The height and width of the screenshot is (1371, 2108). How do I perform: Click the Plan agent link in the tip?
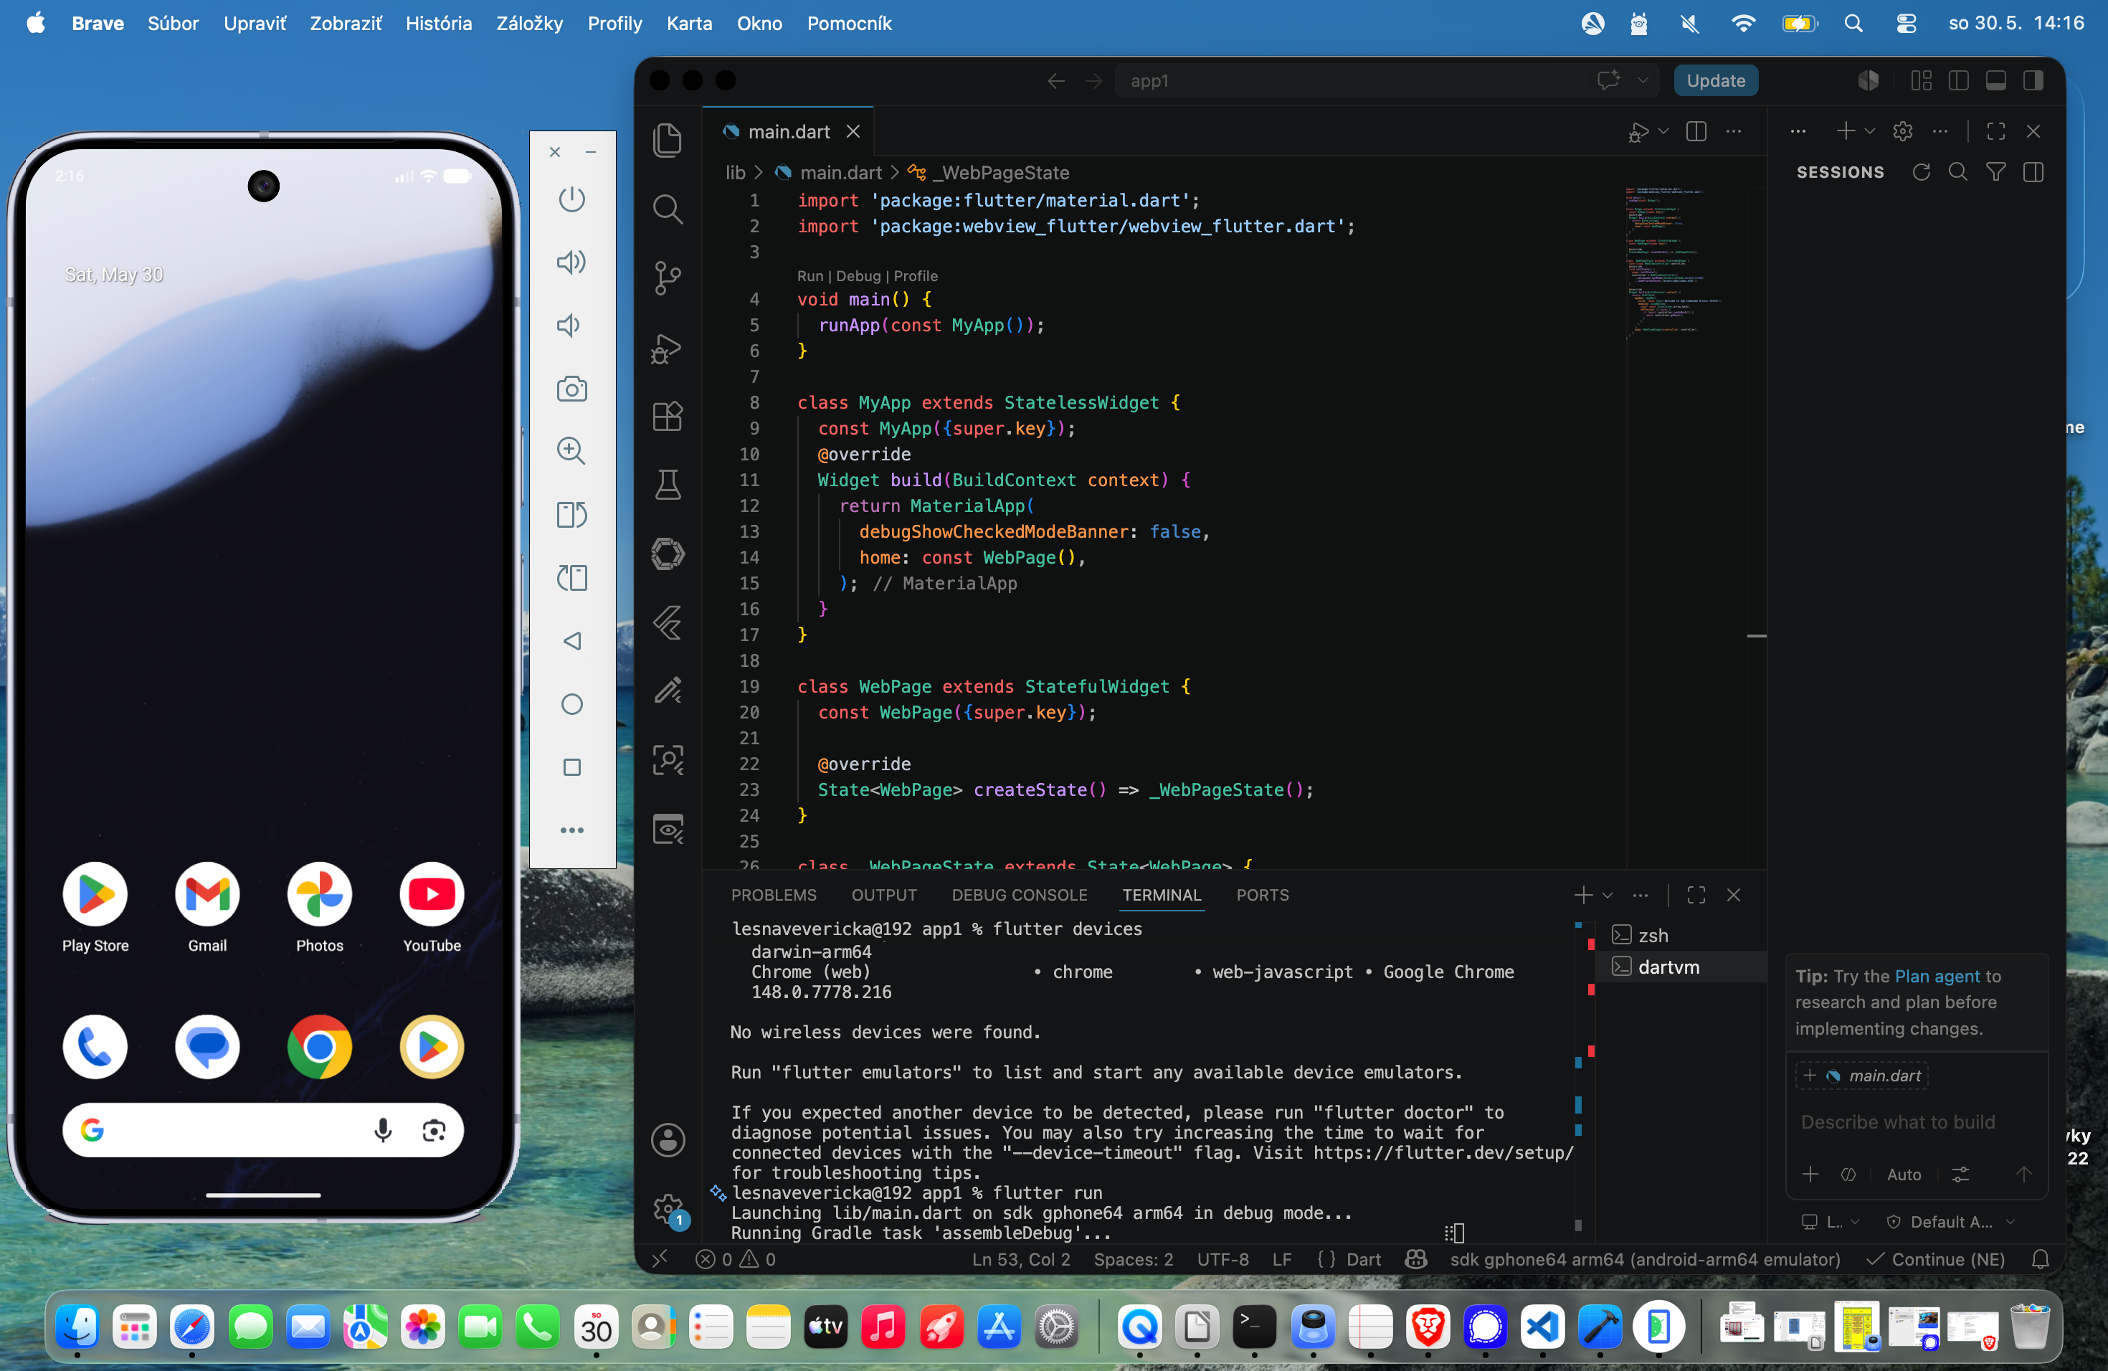pyautogui.click(x=1937, y=976)
